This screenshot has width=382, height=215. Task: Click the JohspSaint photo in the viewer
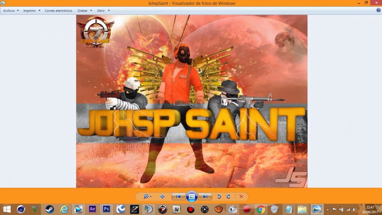point(192,101)
